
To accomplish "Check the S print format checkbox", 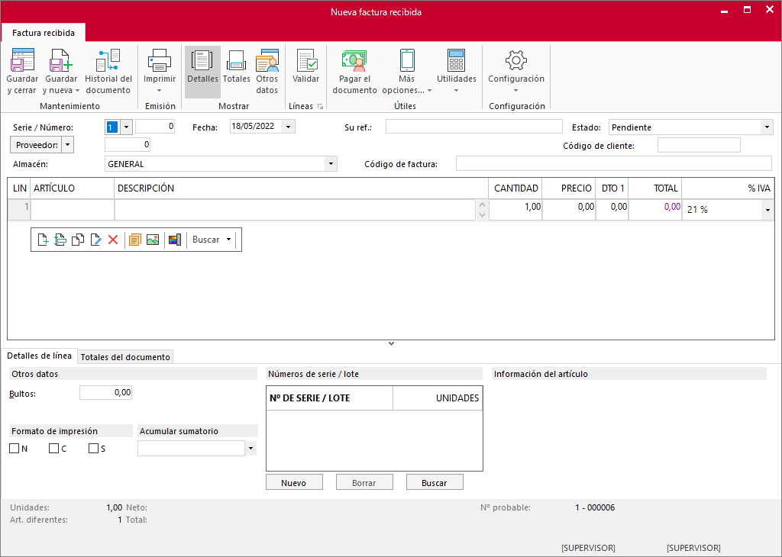I will tap(93, 449).
